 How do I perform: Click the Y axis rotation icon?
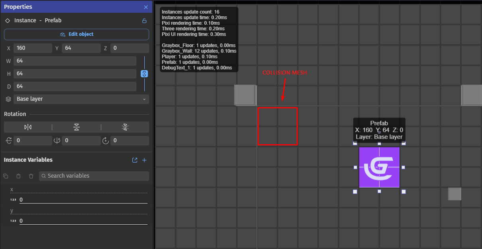coord(57,141)
